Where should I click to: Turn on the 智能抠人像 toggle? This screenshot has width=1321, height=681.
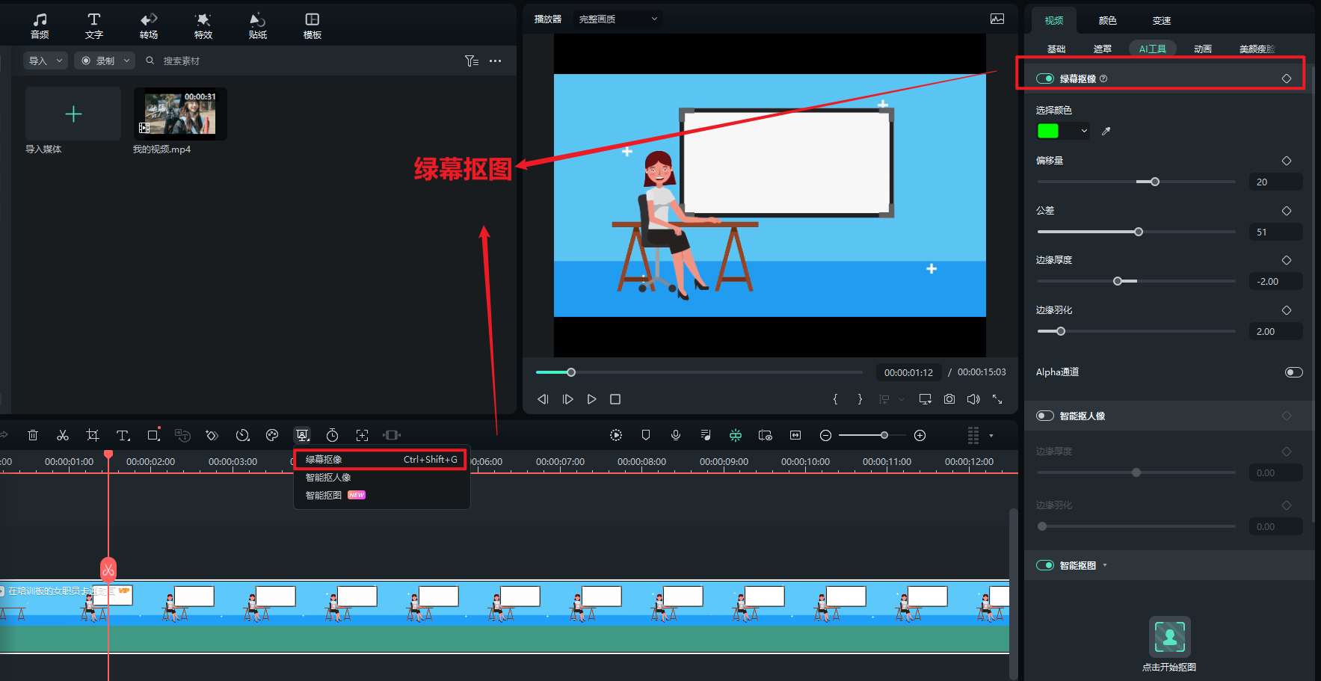(1045, 416)
